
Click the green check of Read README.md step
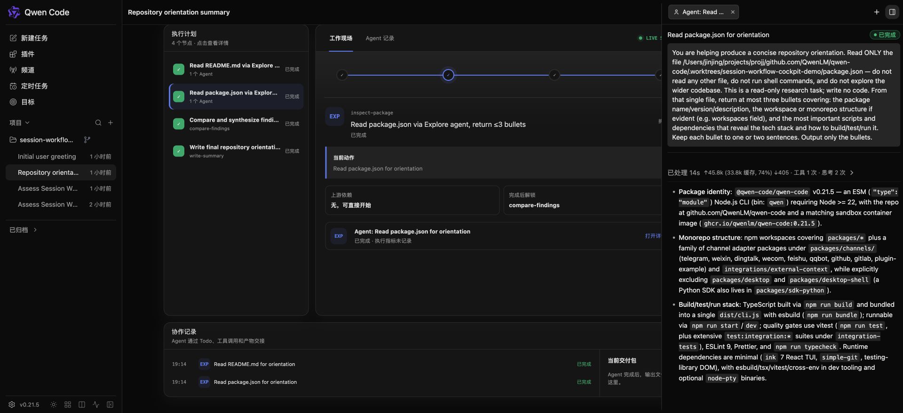click(179, 70)
